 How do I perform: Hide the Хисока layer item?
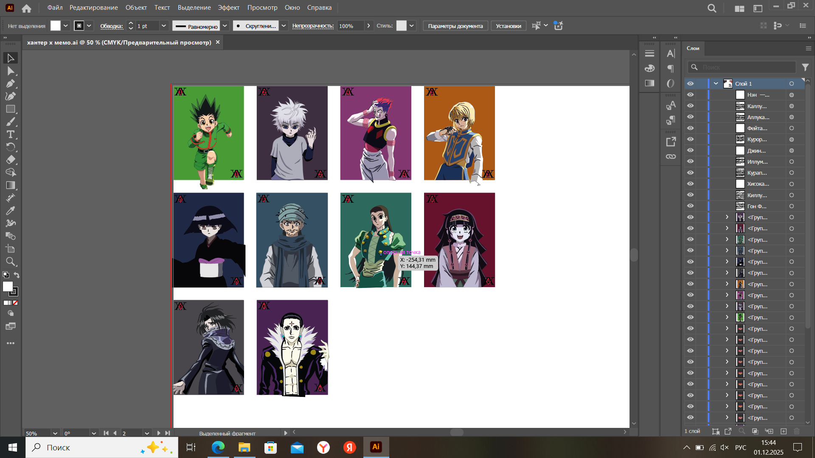tap(691, 184)
